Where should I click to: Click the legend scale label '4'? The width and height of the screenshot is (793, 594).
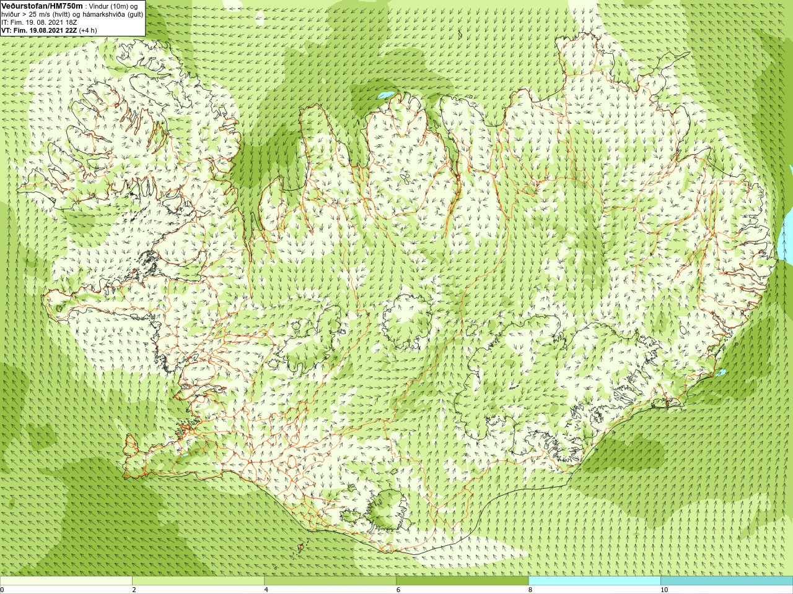coord(266,590)
